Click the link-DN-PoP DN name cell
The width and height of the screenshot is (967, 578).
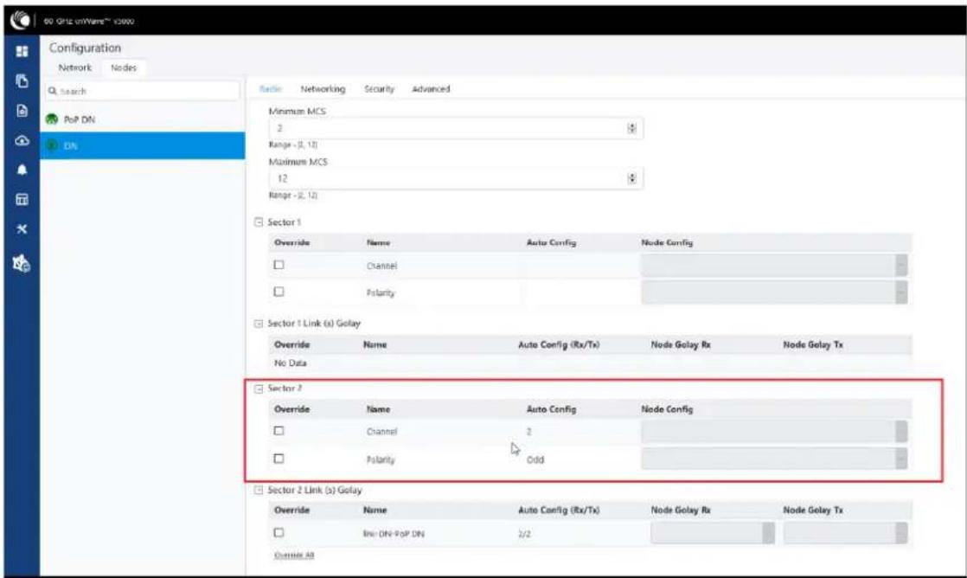394,534
